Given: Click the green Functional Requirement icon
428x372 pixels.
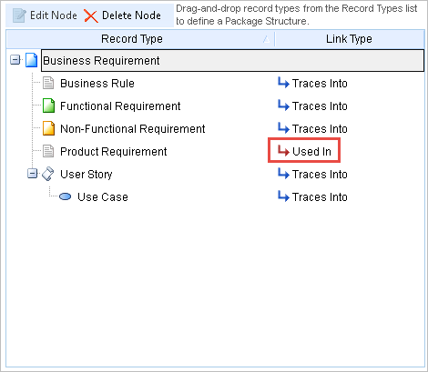Looking at the screenshot, I should 48,106.
